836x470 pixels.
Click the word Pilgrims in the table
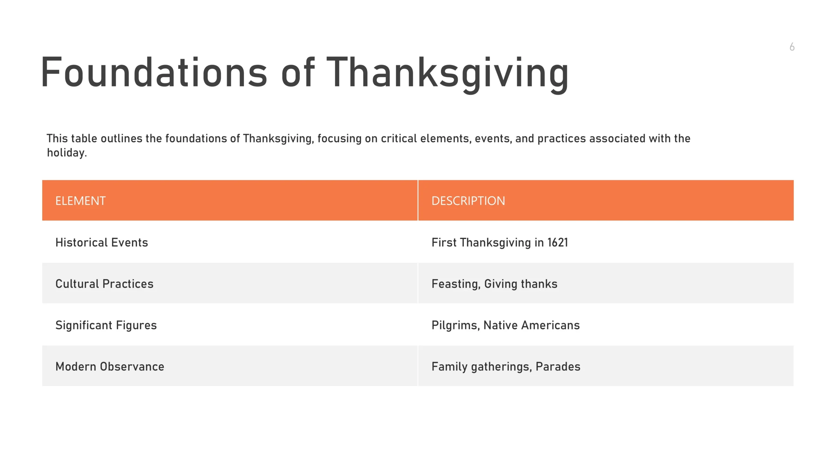455,325
